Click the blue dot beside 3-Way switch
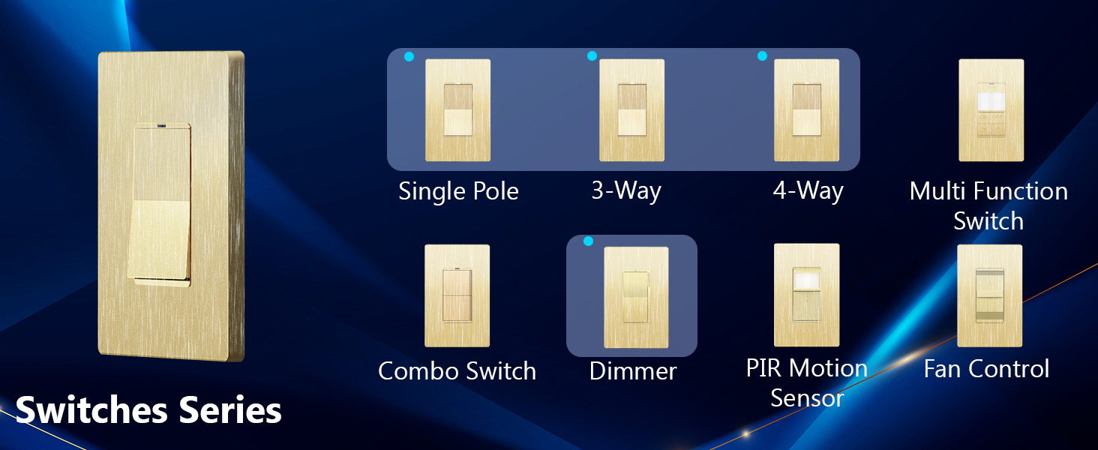Viewport: 1098px width, 450px height. (x=592, y=55)
